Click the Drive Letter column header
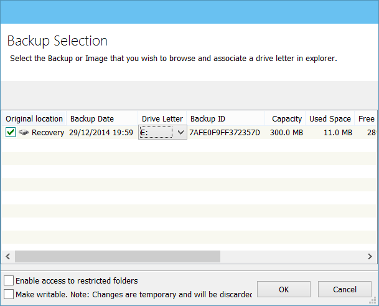379x306 pixels. pos(162,119)
